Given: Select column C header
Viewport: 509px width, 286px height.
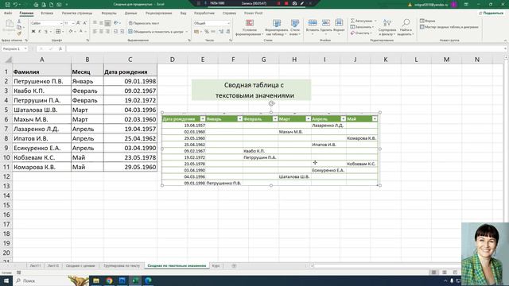Looking at the screenshot, I should coord(130,60).
